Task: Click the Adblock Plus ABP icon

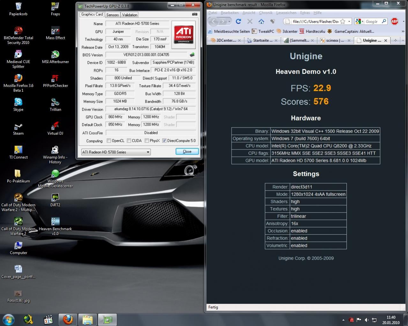Action: point(395,21)
